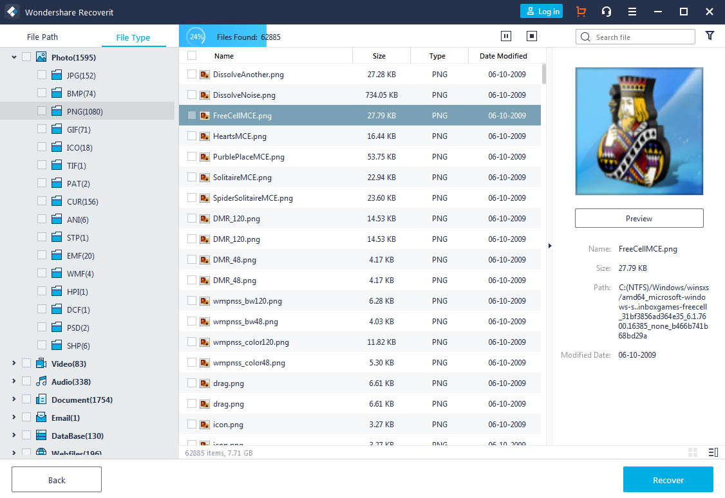The width and height of the screenshot is (725, 498).
Task: Click the headset support icon
Action: (x=607, y=12)
